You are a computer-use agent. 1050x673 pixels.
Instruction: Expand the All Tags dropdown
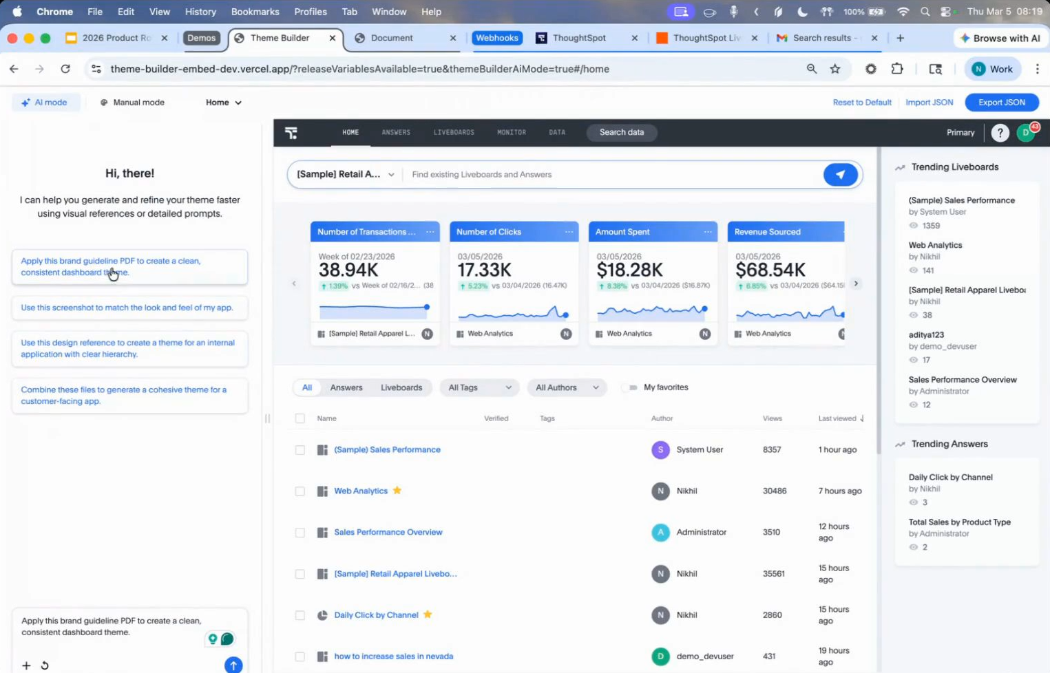(479, 387)
